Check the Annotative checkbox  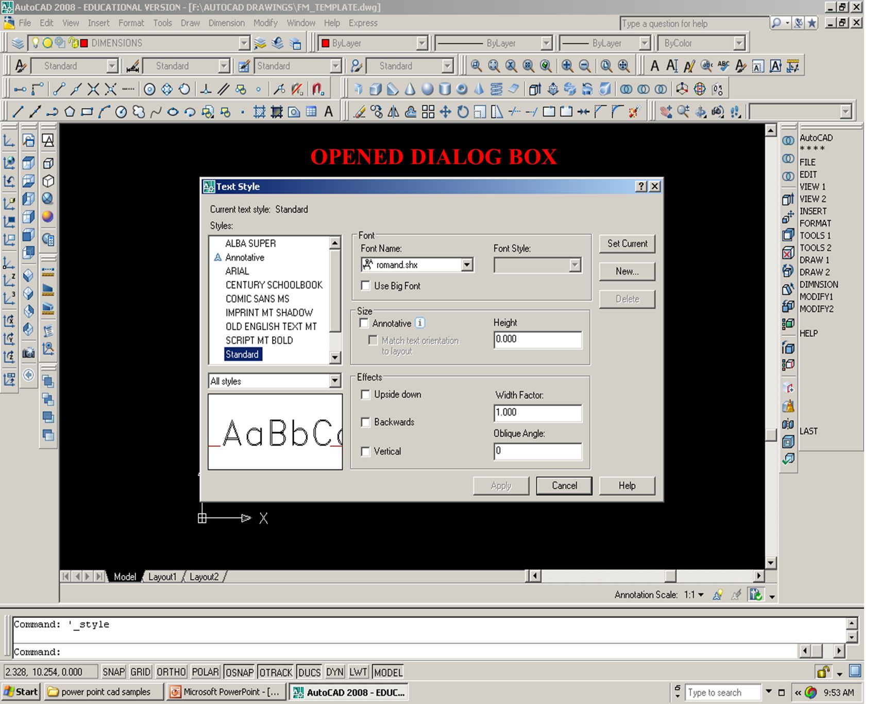pyautogui.click(x=364, y=323)
